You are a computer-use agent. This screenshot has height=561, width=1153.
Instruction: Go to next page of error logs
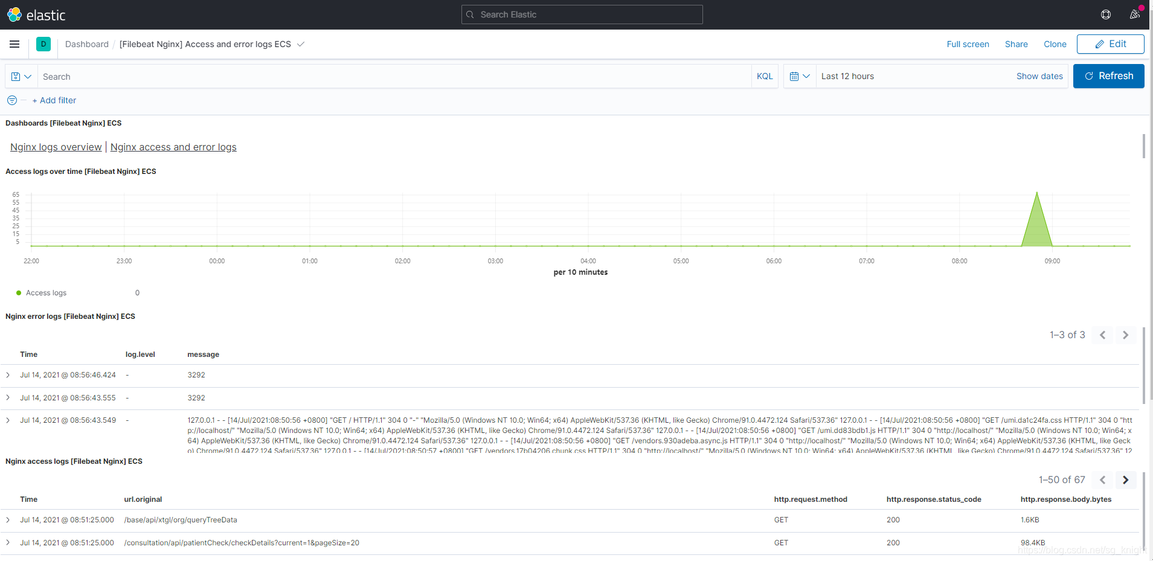click(1125, 335)
